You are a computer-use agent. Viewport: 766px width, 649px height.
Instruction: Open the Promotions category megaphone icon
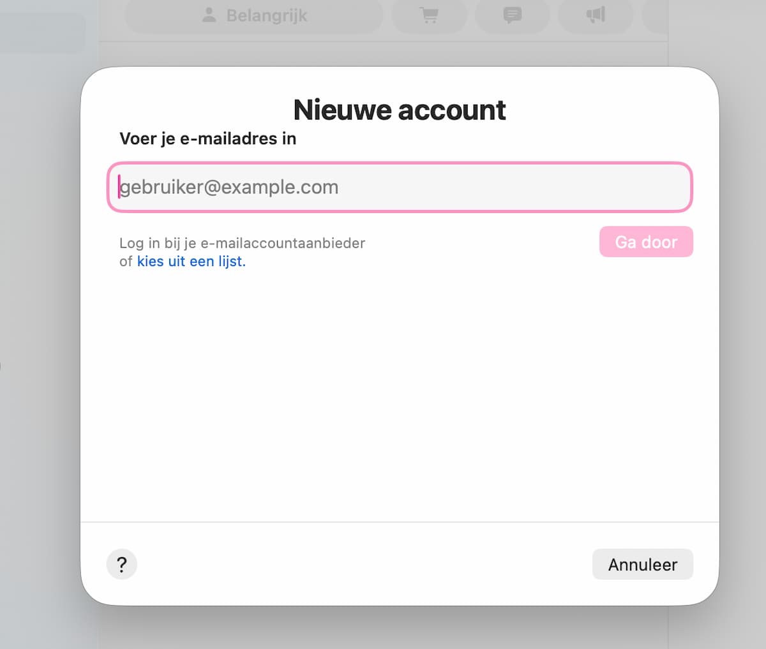(x=596, y=15)
